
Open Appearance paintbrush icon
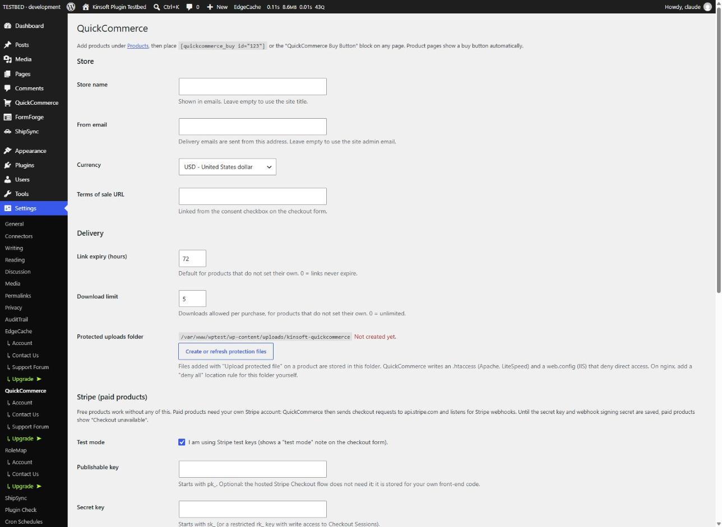click(7, 151)
